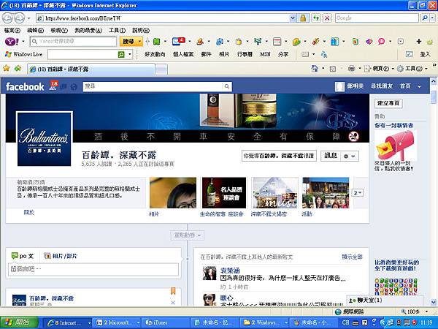Open the 聊天室(1) chat bar
Image resolution: width=438 pixels, height=329 pixels.
[x=385, y=300]
